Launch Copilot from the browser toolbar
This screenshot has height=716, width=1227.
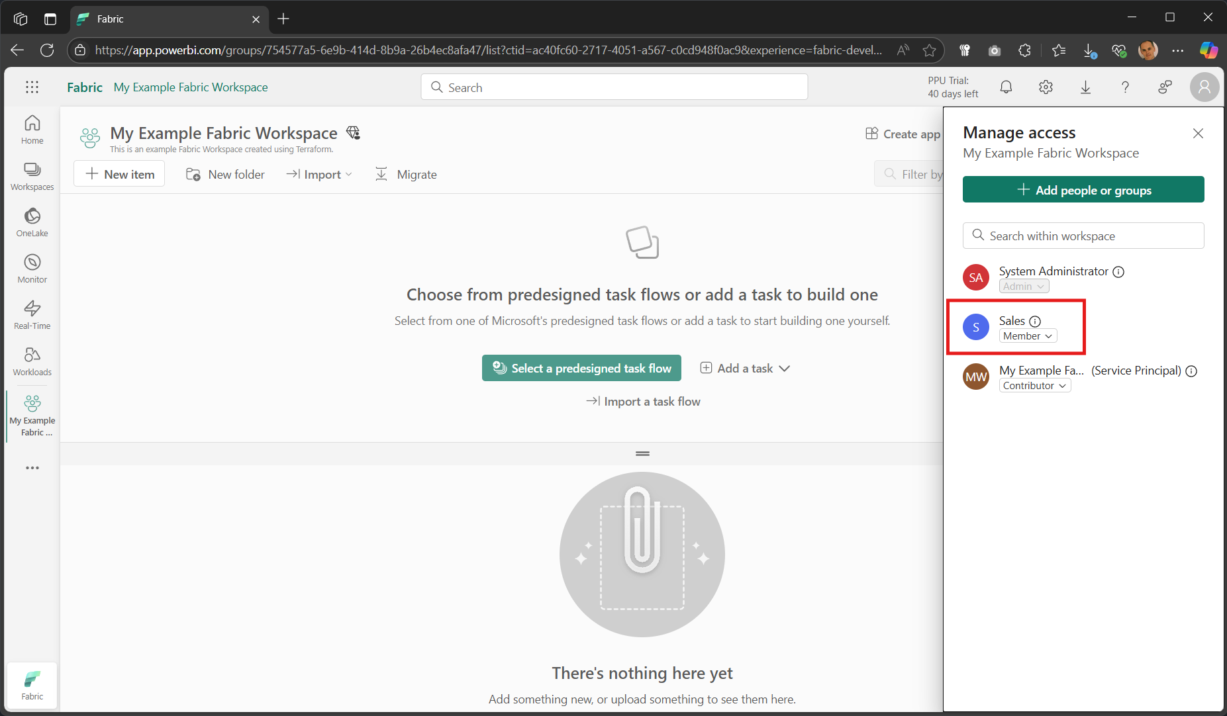[x=1209, y=50]
